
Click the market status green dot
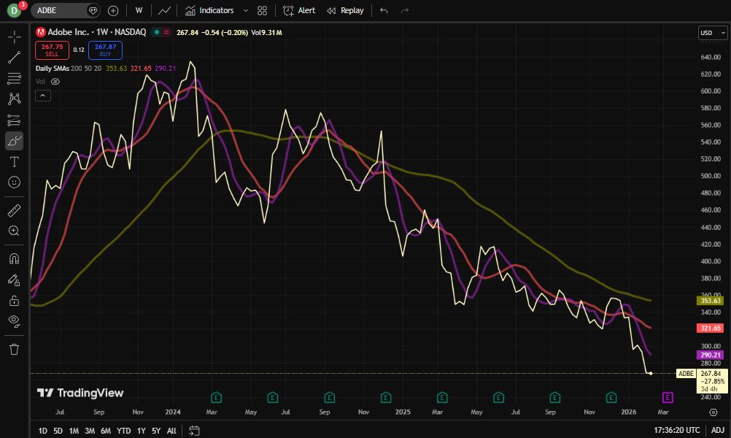(x=157, y=32)
